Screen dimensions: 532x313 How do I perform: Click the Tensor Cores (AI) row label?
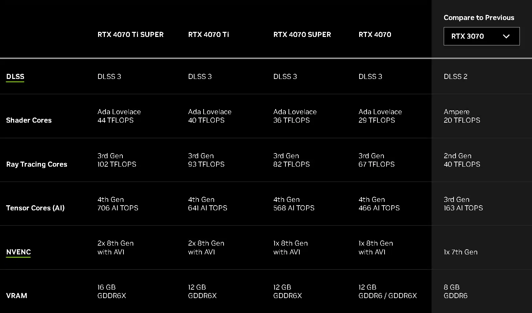[x=36, y=208]
